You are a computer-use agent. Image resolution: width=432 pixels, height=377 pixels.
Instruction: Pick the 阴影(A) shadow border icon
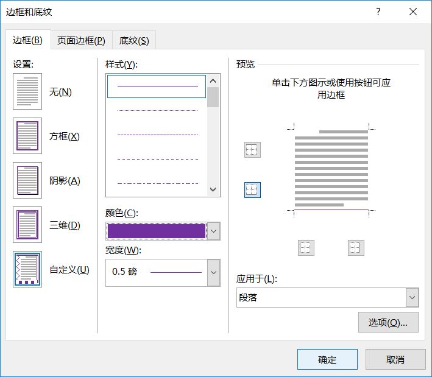[27, 180]
